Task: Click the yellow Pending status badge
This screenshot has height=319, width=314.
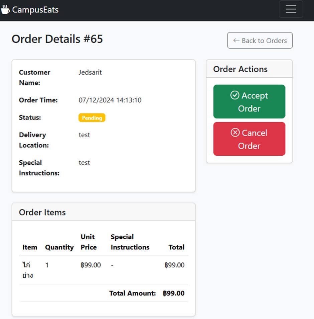Action: (92, 118)
